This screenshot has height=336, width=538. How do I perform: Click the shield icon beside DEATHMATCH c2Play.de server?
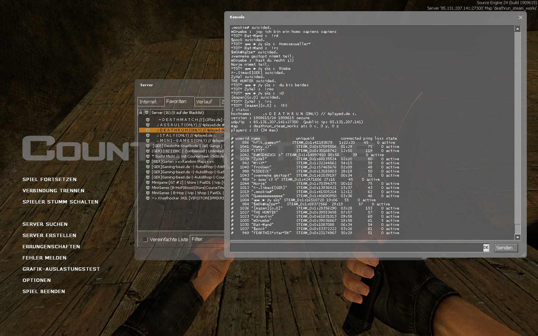tap(148, 120)
